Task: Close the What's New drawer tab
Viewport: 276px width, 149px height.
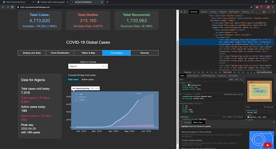Action: (204, 122)
